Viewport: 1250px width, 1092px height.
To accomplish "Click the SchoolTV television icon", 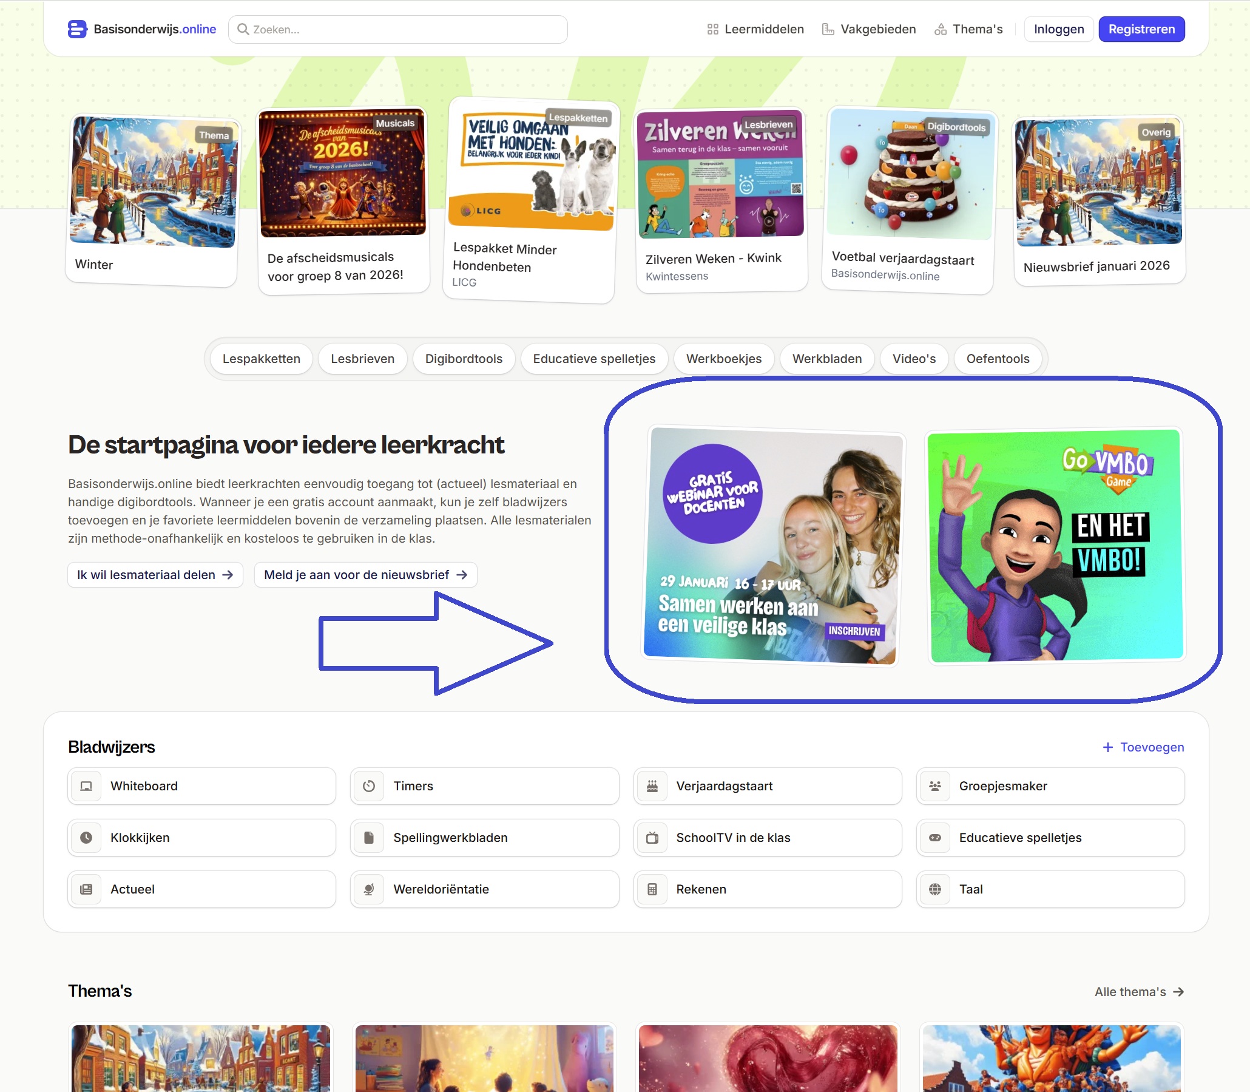I will click(x=652, y=838).
